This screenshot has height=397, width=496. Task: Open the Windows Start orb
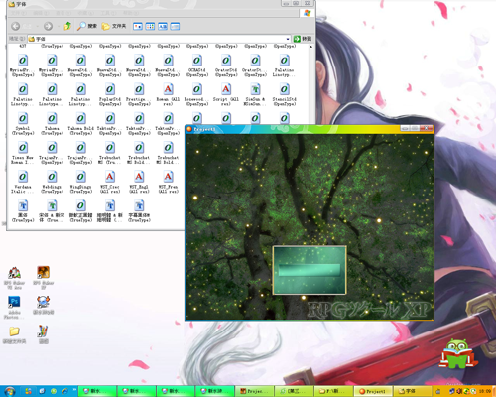(10, 391)
